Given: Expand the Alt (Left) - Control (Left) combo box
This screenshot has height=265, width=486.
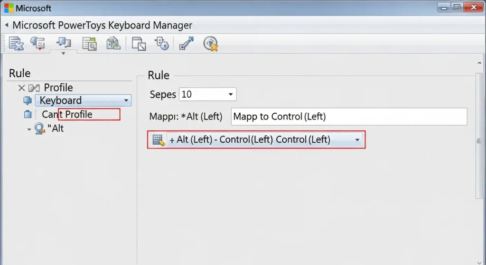Looking at the screenshot, I should [357, 140].
